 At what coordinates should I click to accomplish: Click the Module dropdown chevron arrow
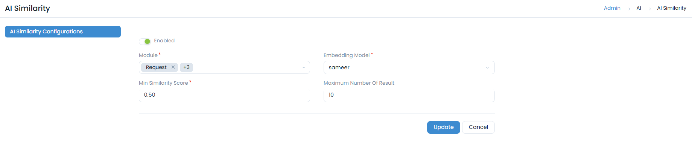[x=304, y=67]
